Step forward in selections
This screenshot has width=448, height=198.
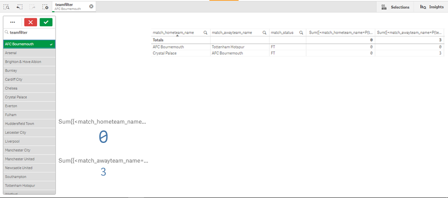click(x=32, y=7)
